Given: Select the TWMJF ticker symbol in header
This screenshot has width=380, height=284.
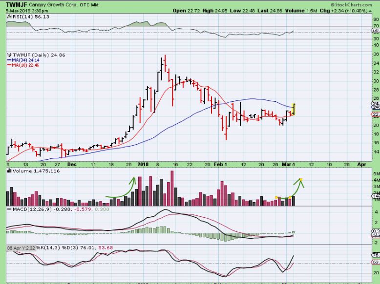Looking at the screenshot, I should pyautogui.click(x=17, y=4).
